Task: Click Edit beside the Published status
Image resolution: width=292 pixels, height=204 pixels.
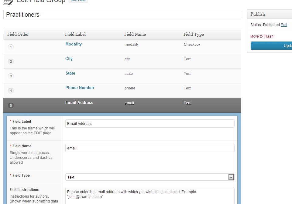Action: pyautogui.click(x=283, y=25)
